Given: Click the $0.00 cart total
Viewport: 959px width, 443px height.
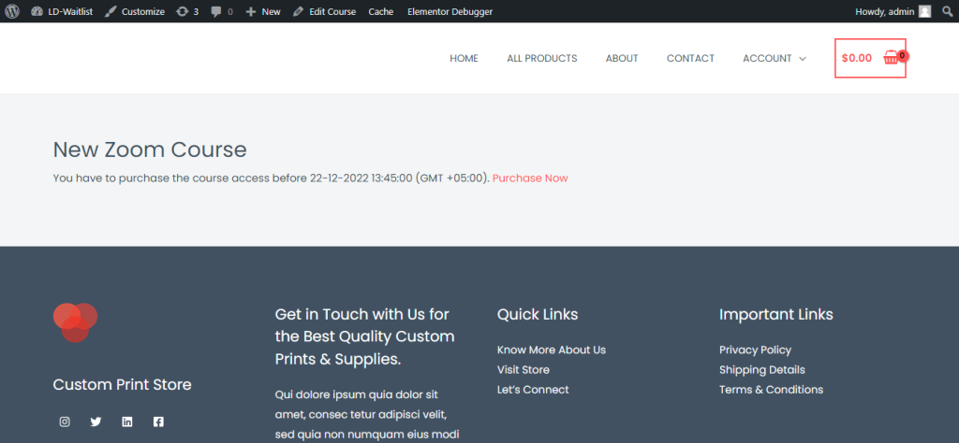Looking at the screenshot, I should (857, 59).
